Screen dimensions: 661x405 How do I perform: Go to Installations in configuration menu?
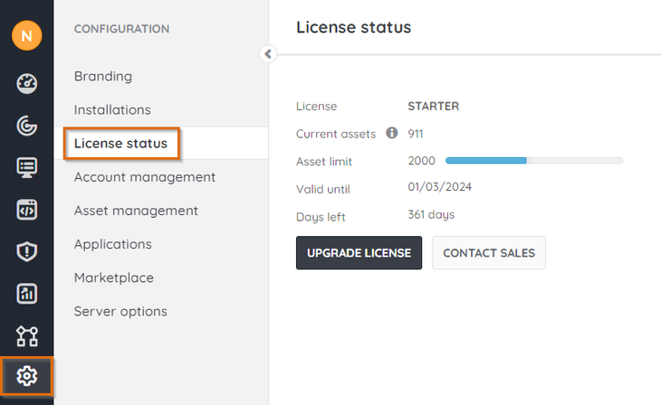coord(112,109)
